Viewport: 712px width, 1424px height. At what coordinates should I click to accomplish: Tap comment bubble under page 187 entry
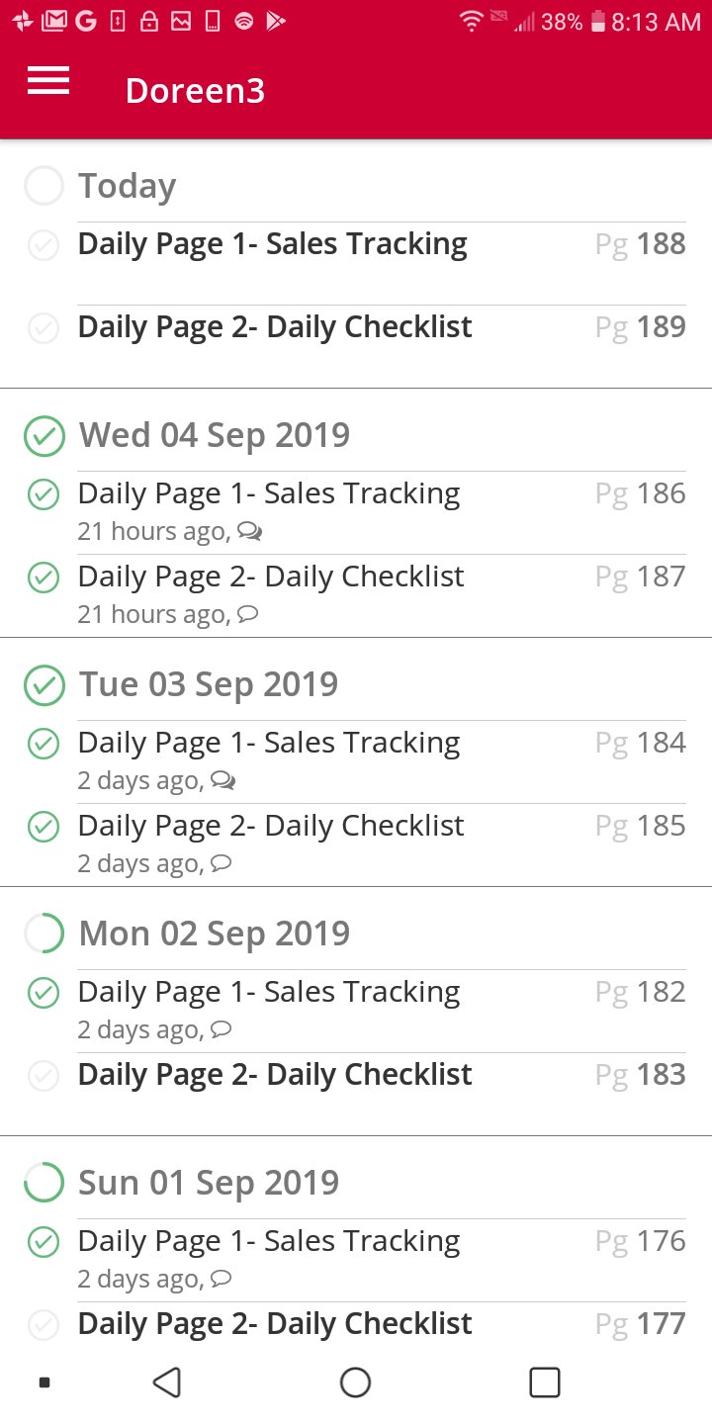(248, 615)
